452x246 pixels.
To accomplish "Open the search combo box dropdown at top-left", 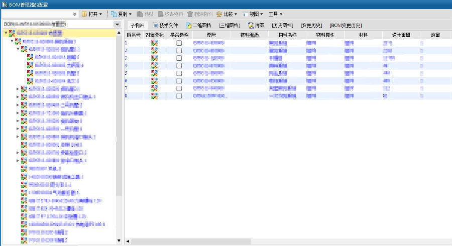I will tap(75, 14).
